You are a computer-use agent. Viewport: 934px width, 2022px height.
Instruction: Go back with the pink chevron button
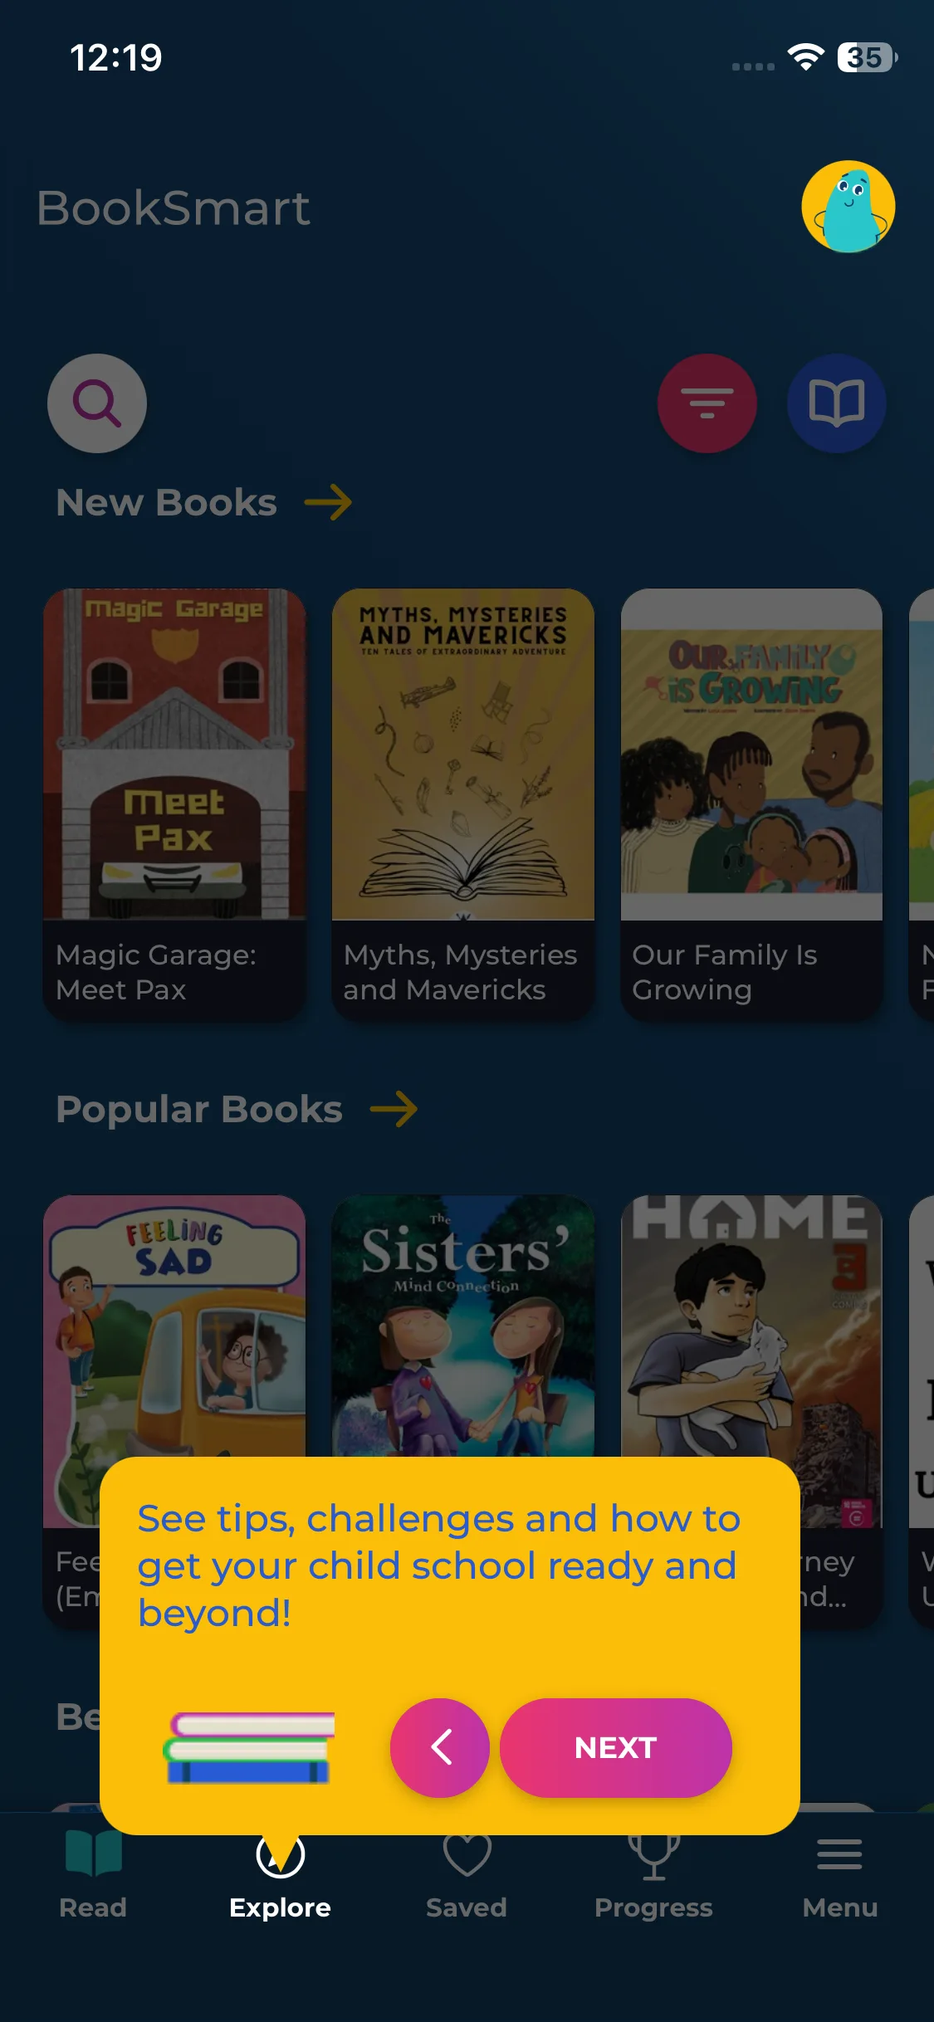(440, 1747)
